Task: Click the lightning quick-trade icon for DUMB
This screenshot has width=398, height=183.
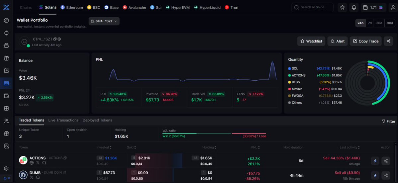Action: point(375,175)
